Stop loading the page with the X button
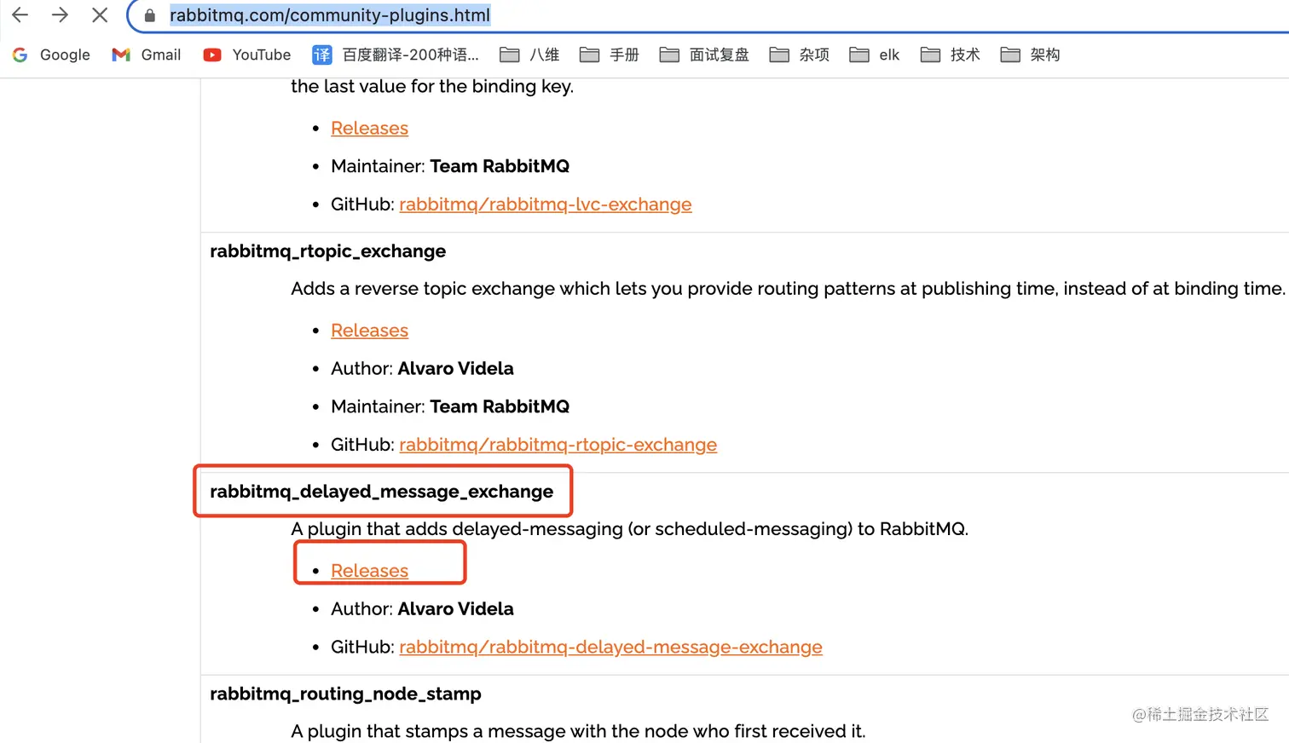1289x743 pixels. coord(100,15)
